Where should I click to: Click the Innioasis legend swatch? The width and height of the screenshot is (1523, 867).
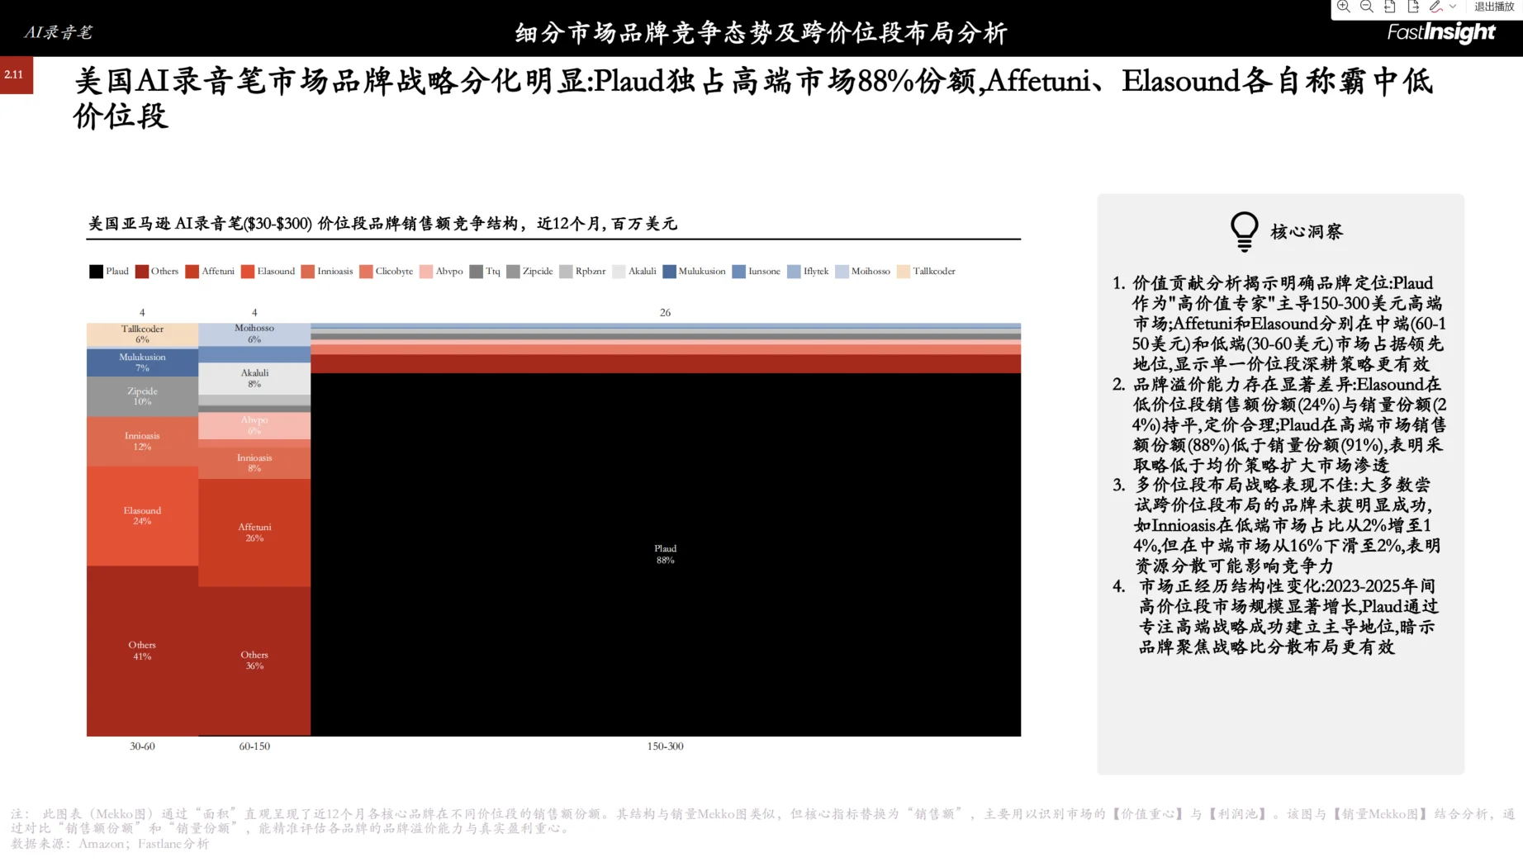[308, 272]
